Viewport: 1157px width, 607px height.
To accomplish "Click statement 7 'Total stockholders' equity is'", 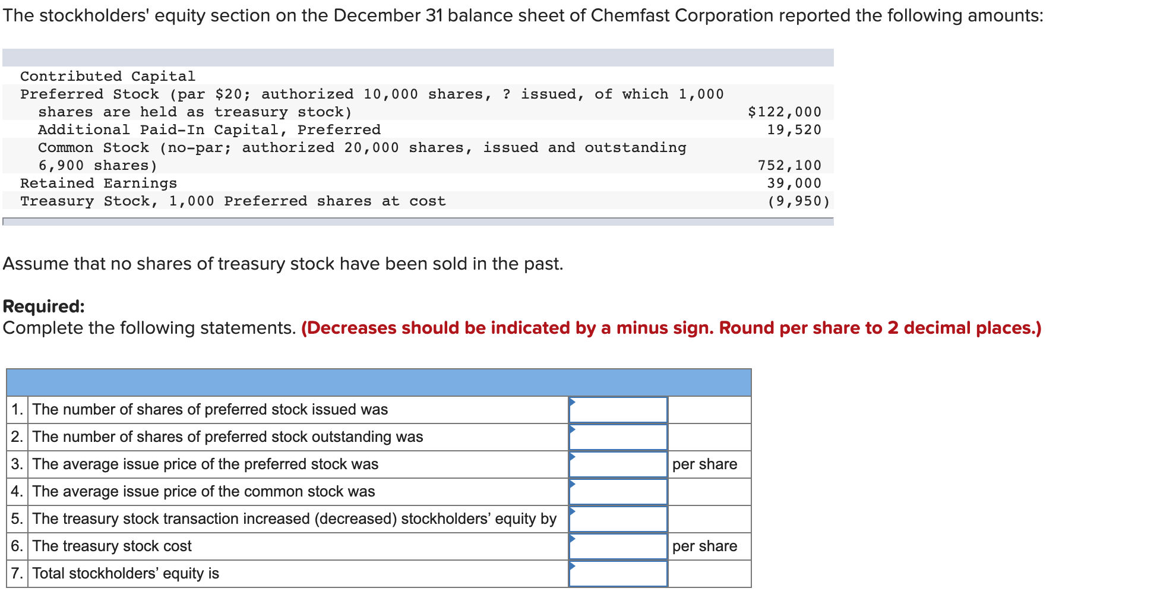I will pyautogui.click(x=126, y=574).
